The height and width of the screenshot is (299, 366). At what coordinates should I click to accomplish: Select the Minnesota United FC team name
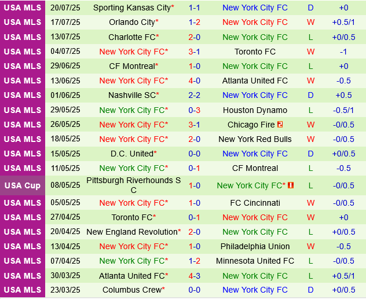pyautogui.click(x=255, y=261)
